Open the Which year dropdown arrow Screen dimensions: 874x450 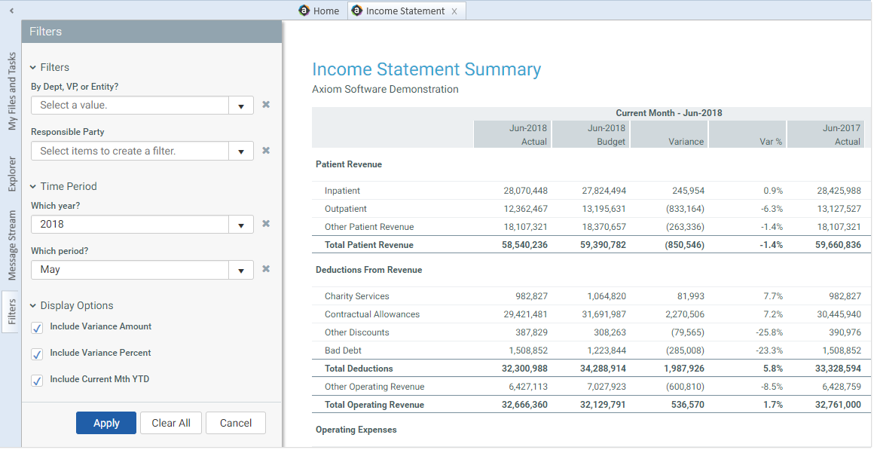pyautogui.click(x=241, y=225)
